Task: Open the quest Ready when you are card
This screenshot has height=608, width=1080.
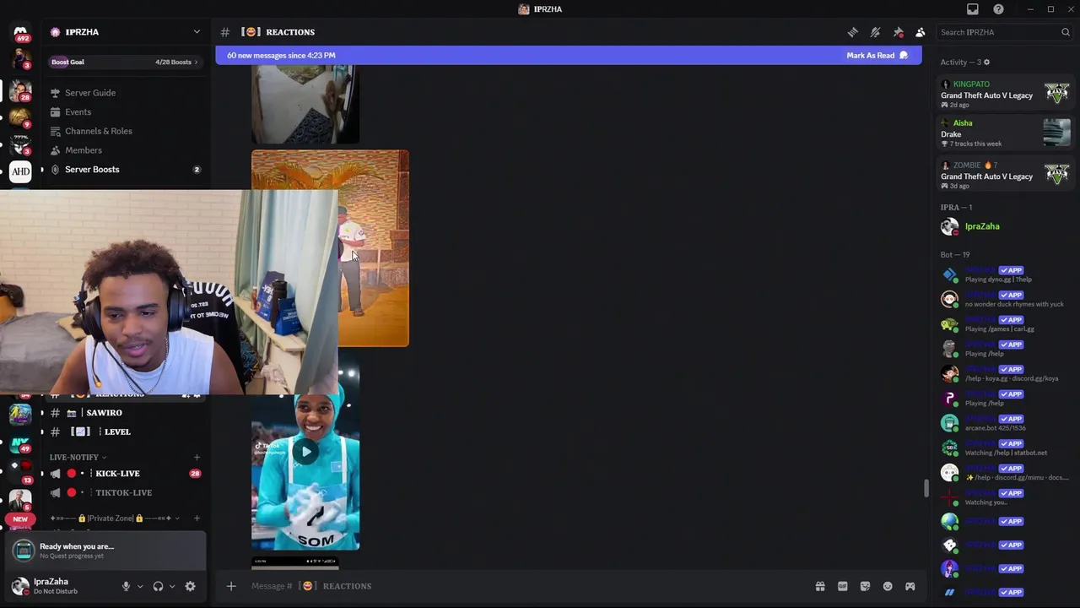Action: click(105, 551)
